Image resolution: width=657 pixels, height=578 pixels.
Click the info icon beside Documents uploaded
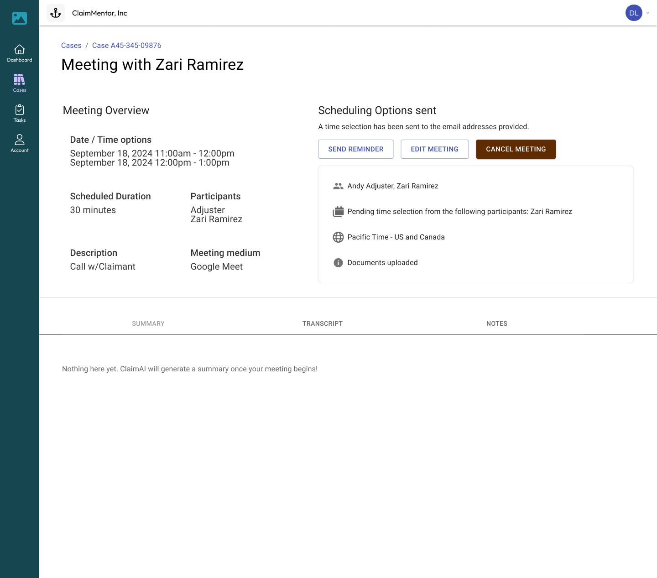point(338,262)
